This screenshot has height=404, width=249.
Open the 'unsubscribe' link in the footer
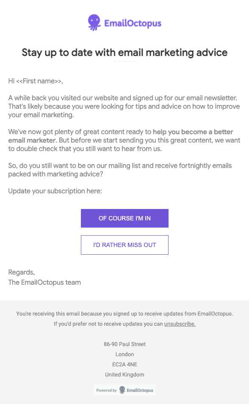click(180, 324)
